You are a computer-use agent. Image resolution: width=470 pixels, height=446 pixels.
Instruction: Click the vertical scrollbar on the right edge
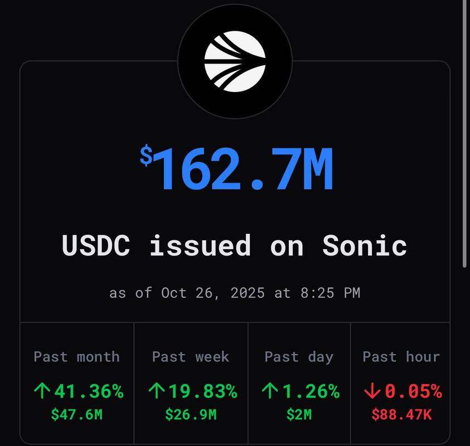[x=466, y=134]
